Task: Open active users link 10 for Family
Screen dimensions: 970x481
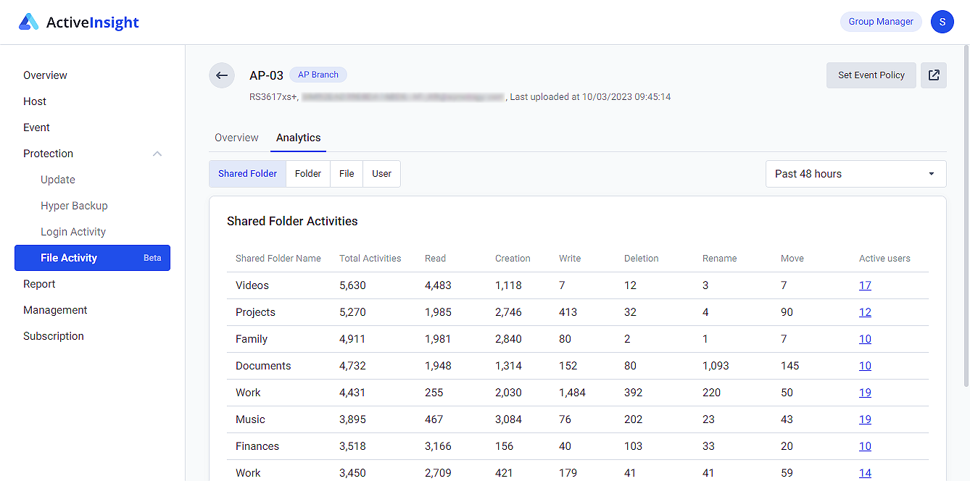Action: [x=865, y=339]
